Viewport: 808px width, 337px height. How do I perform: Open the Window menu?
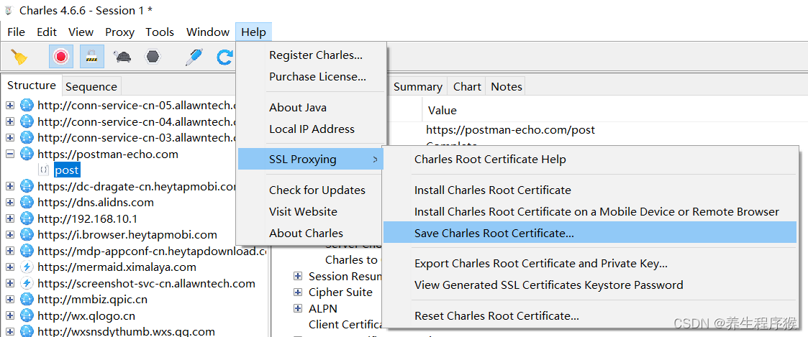pos(208,32)
